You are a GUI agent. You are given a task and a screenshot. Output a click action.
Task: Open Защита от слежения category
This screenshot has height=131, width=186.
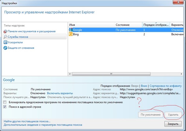click(x=21, y=48)
